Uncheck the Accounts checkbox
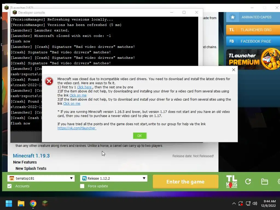The width and height of the screenshot is (280, 210). pyautogui.click(x=10, y=186)
